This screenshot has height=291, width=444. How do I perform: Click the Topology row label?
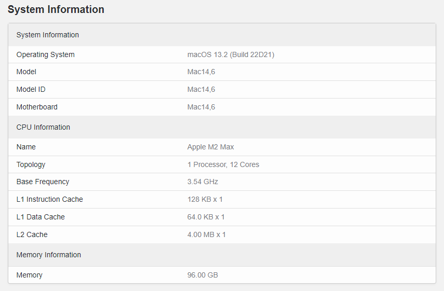click(31, 164)
